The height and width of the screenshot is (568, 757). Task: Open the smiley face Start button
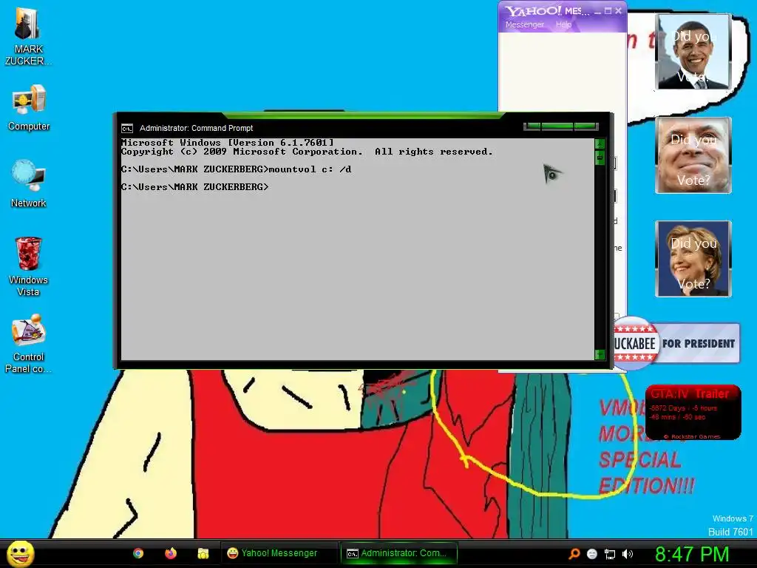tap(20, 553)
